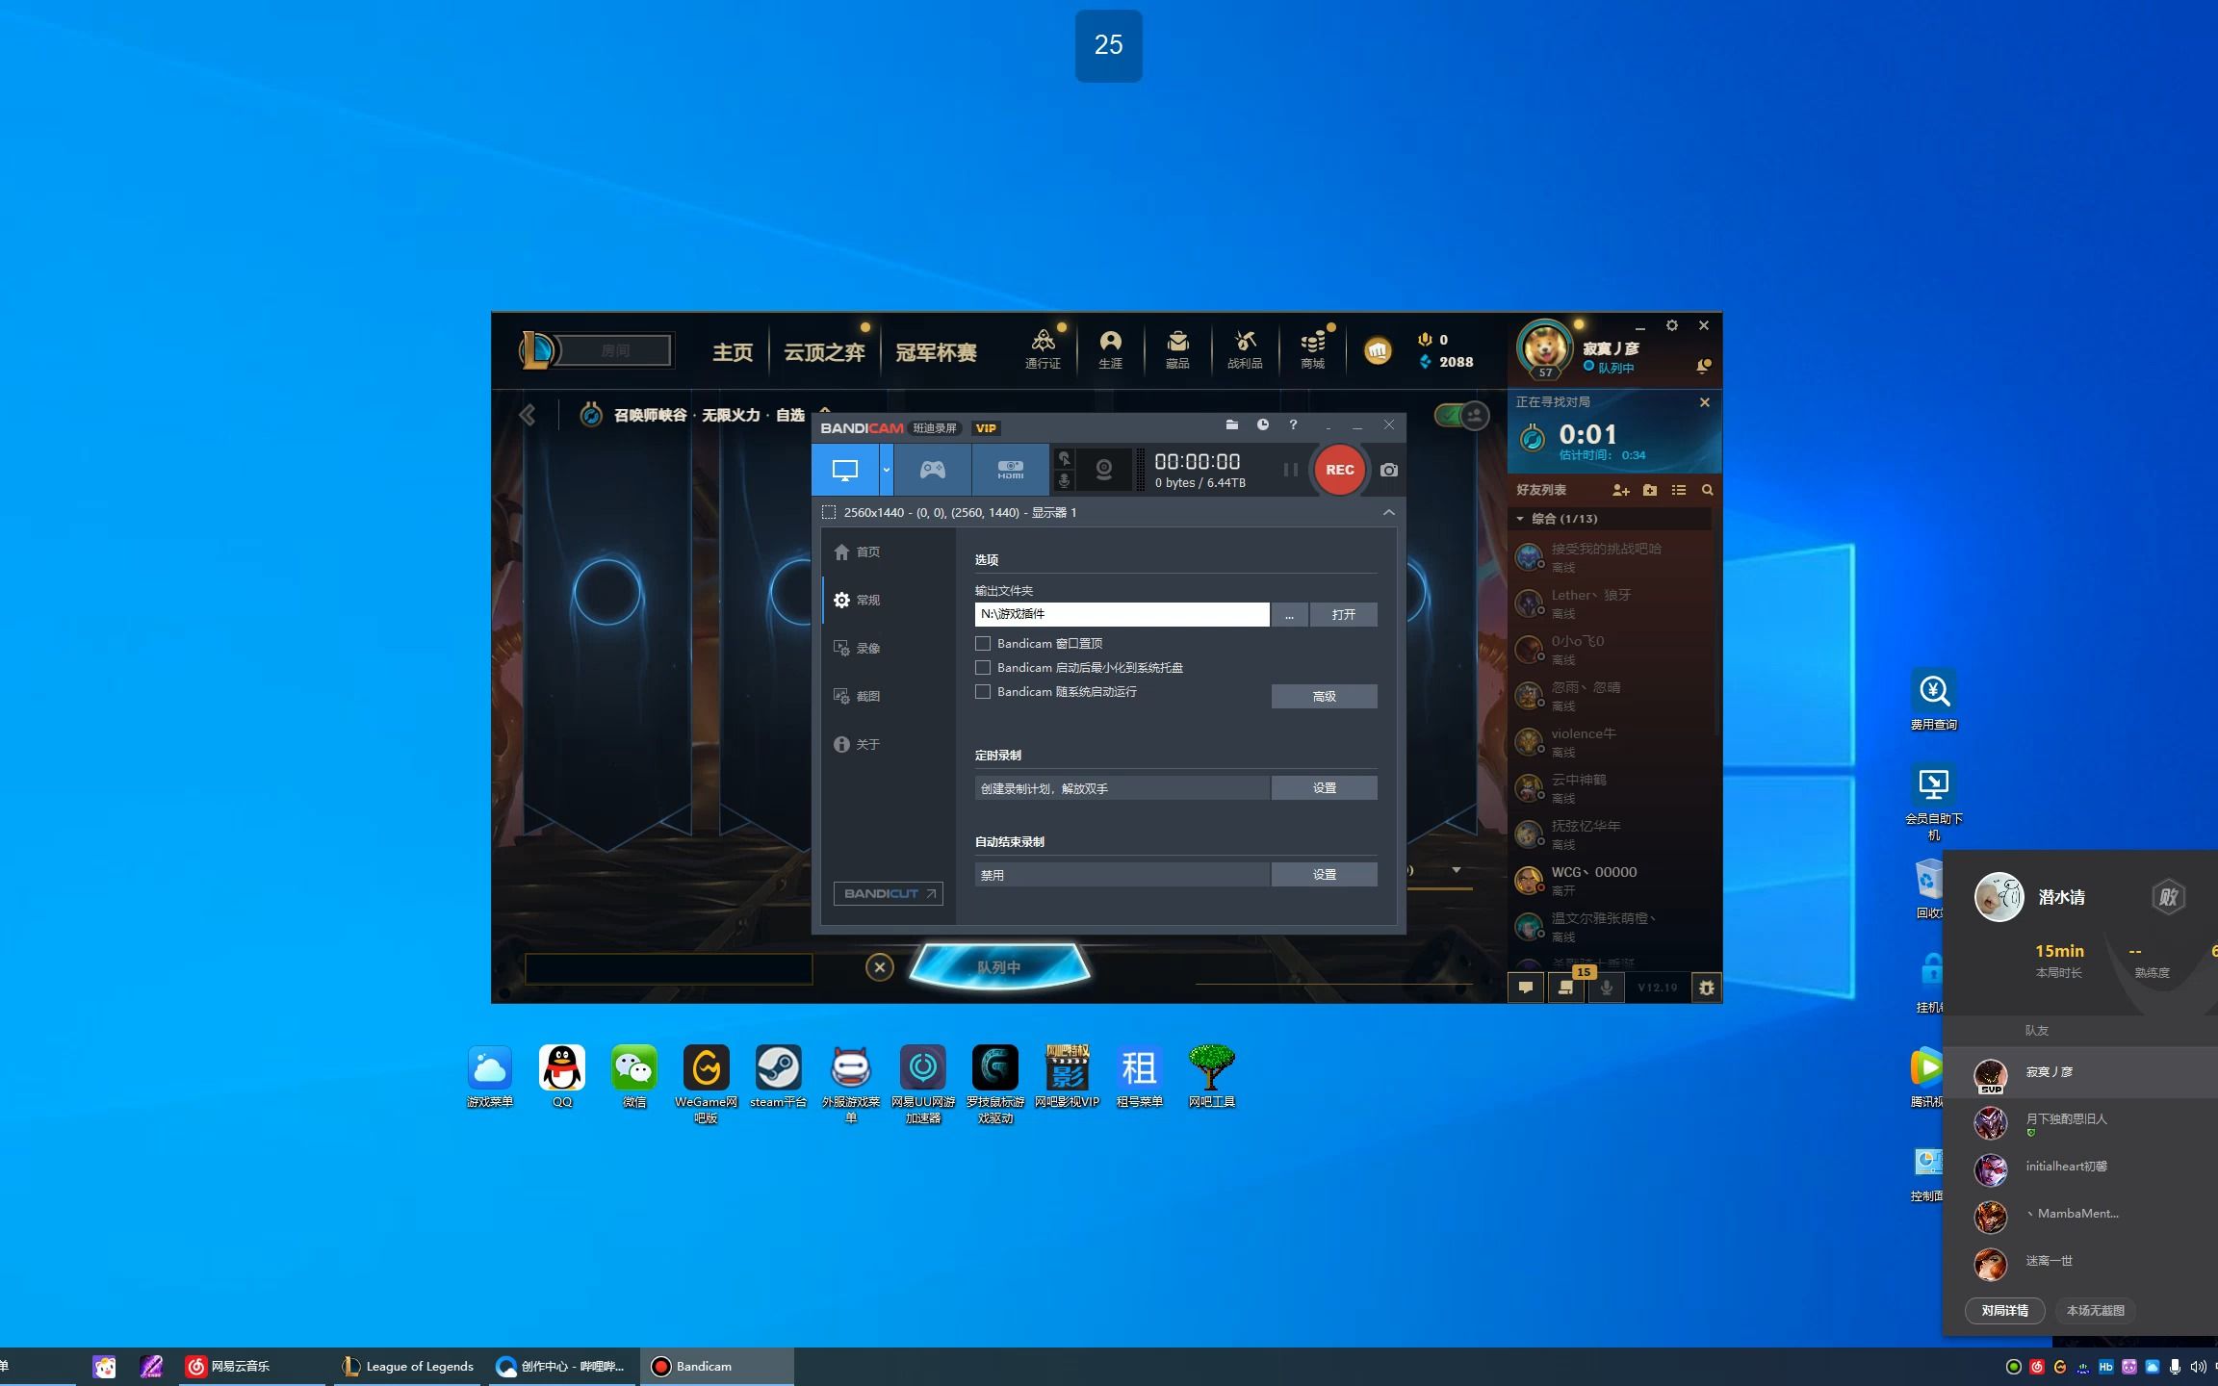This screenshot has height=1386, width=2218.
Task: Click 打开 to open output folder
Action: tap(1343, 614)
